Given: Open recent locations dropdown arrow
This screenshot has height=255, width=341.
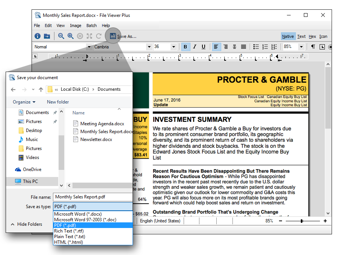Looking at the screenshot, I should pos(33,89).
